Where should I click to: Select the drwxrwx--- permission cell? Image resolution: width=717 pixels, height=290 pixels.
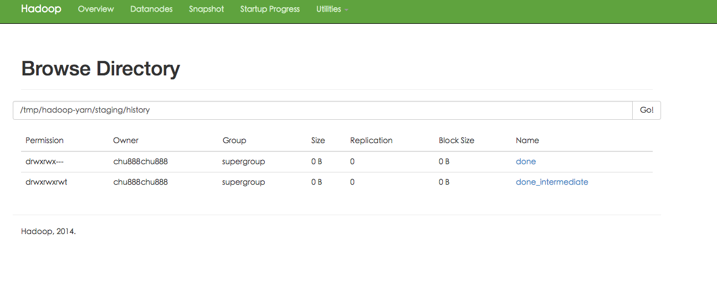[x=46, y=161]
